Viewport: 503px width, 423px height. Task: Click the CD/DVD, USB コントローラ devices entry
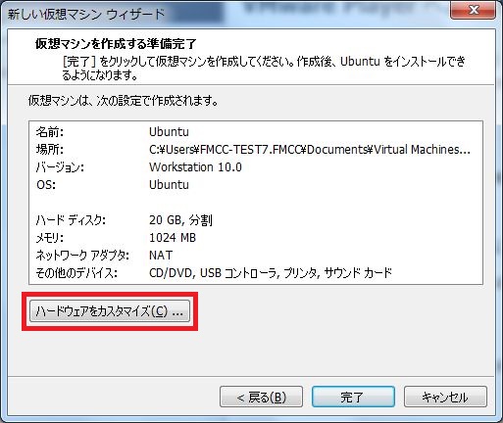(x=271, y=273)
